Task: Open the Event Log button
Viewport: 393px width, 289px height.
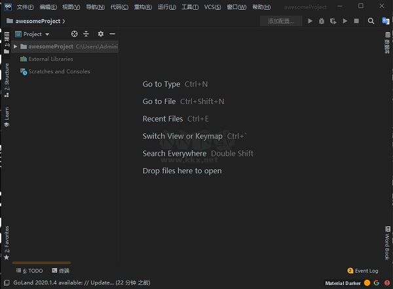Action: 363,271
